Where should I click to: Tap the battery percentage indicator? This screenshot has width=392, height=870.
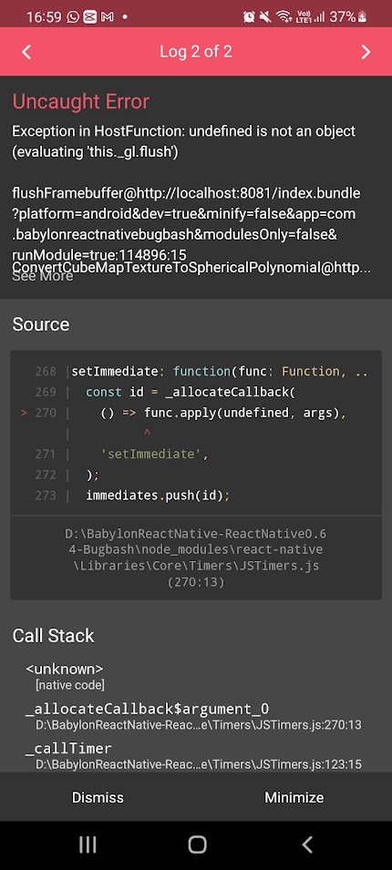pyautogui.click(x=348, y=16)
